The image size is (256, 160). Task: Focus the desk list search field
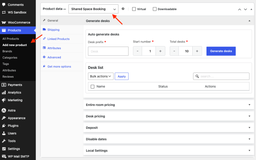[x=221, y=76]
